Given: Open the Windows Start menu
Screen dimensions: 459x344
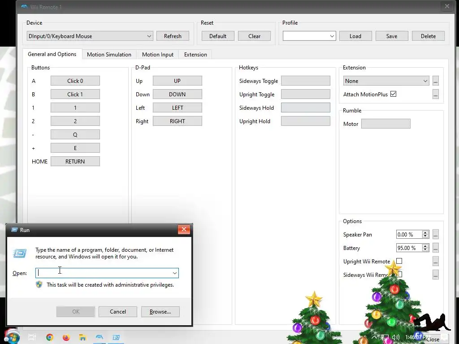Looking at the screenshot, I should click(12, 337).
